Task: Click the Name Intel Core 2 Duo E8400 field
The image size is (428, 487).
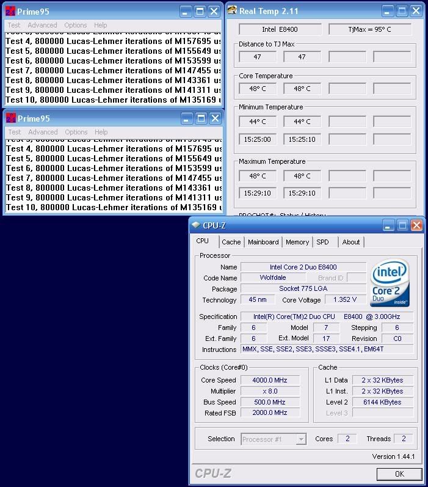Action: (x=303, y=267)
